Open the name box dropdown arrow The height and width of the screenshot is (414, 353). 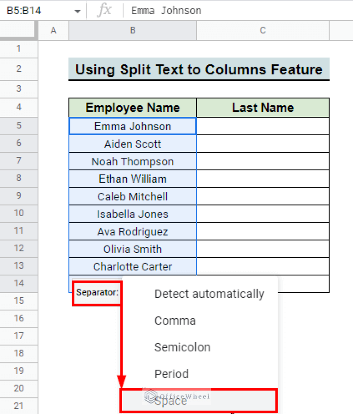(77, 11)
